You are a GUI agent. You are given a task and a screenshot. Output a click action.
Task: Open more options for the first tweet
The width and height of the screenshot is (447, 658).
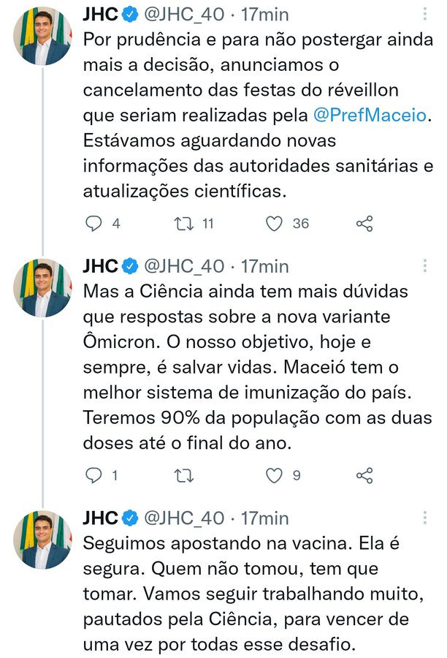click(426, 15)
